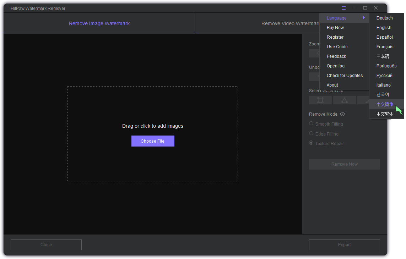Click the hamburger menu icon in title bar
The height and width of the screenshot is (259, 406).
coord(344,8)
